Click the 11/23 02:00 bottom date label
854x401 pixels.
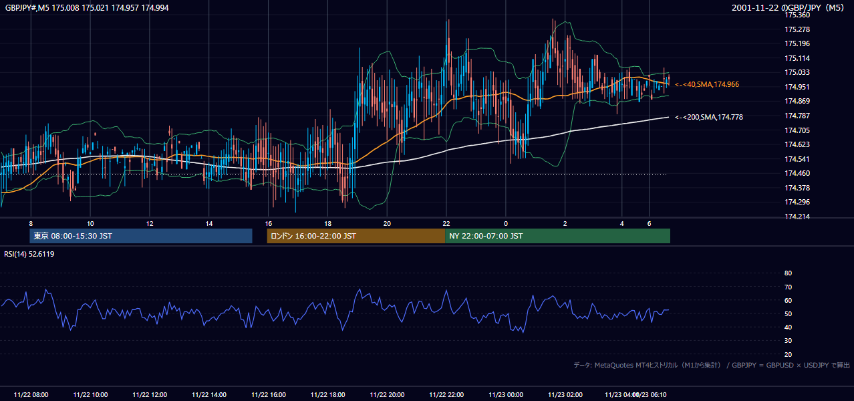(565, 394)
